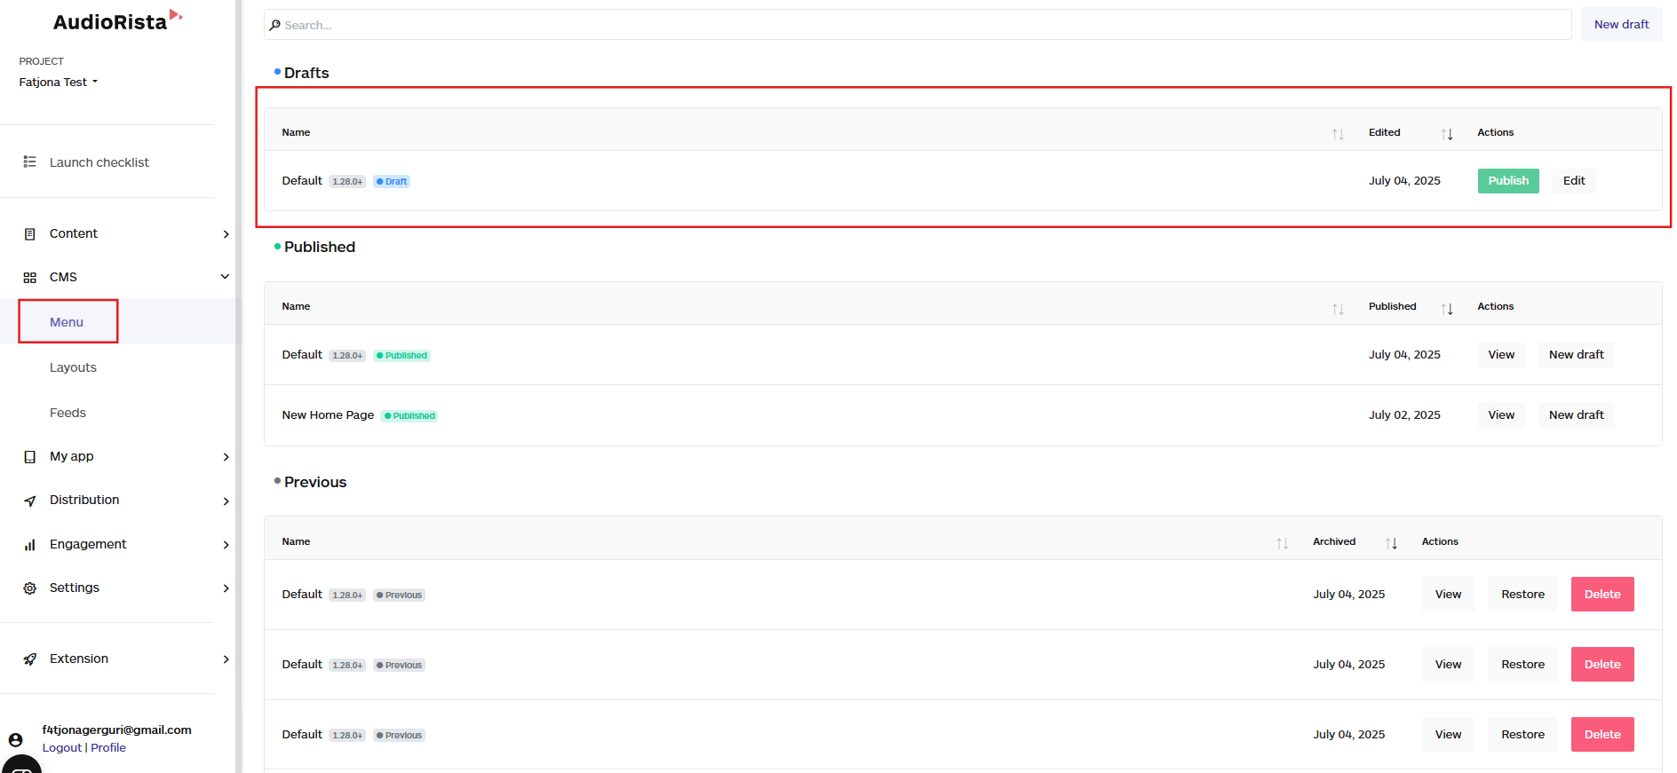Click the Content document icon
Viewport: 1677px width, 773px height.
tap(29, 234)
